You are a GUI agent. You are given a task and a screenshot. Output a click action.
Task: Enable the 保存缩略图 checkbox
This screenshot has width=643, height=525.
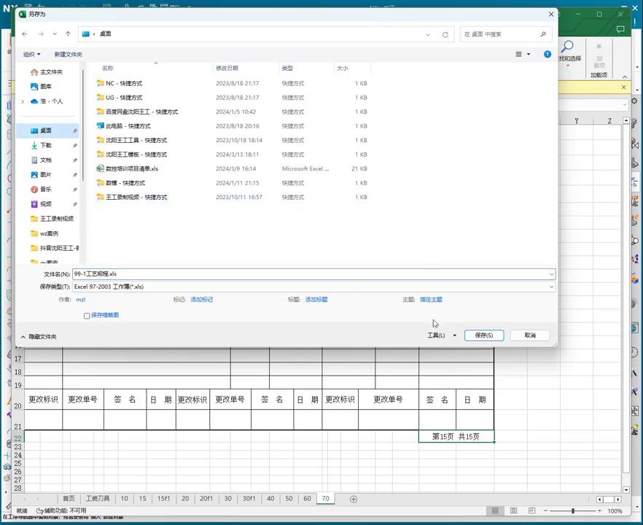coord(87,316)
